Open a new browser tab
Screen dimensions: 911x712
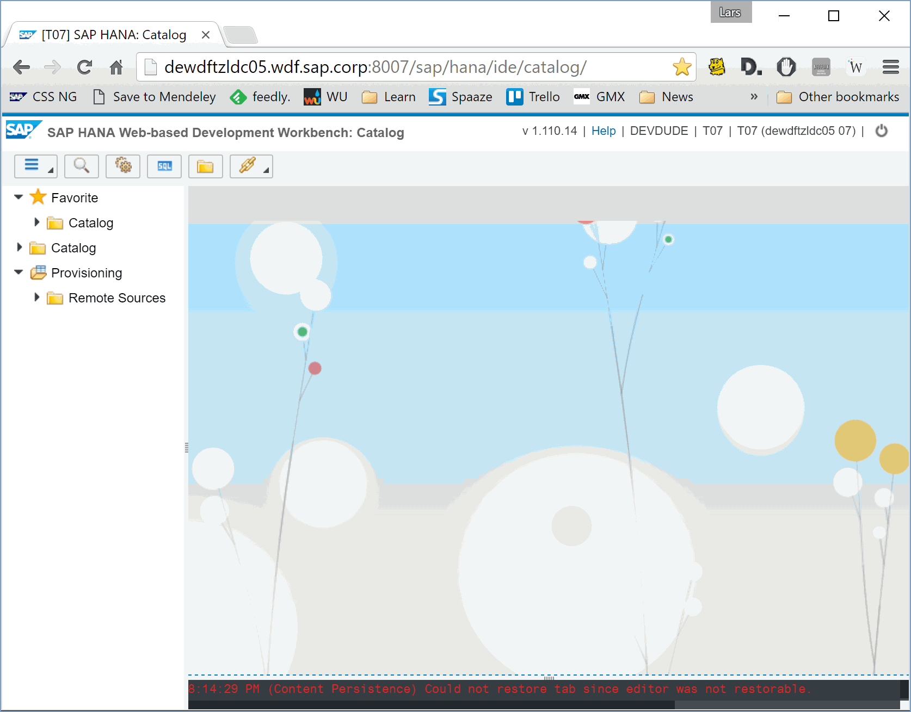click(240, 35)
